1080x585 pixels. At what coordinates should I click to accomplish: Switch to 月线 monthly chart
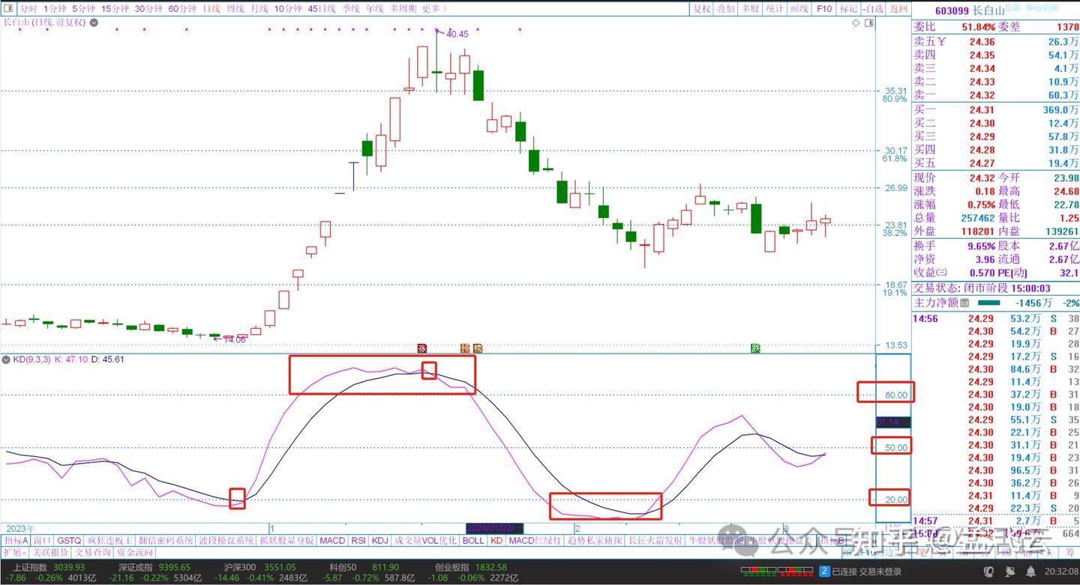pos(259,9)
